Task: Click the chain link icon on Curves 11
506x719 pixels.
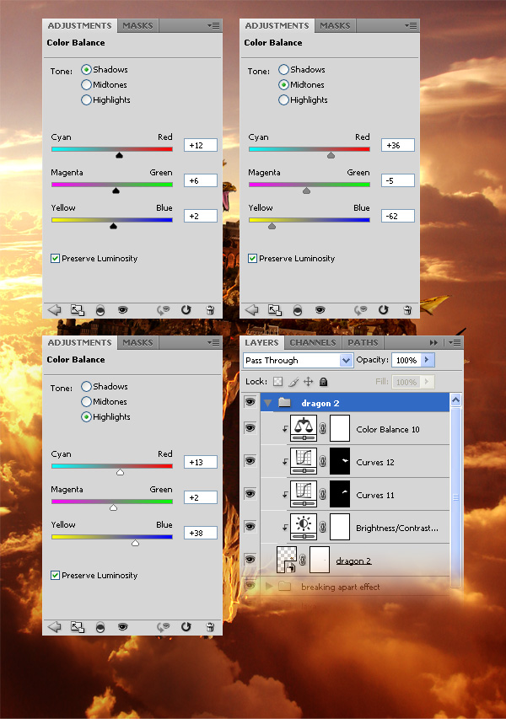Action: (323, 494)
